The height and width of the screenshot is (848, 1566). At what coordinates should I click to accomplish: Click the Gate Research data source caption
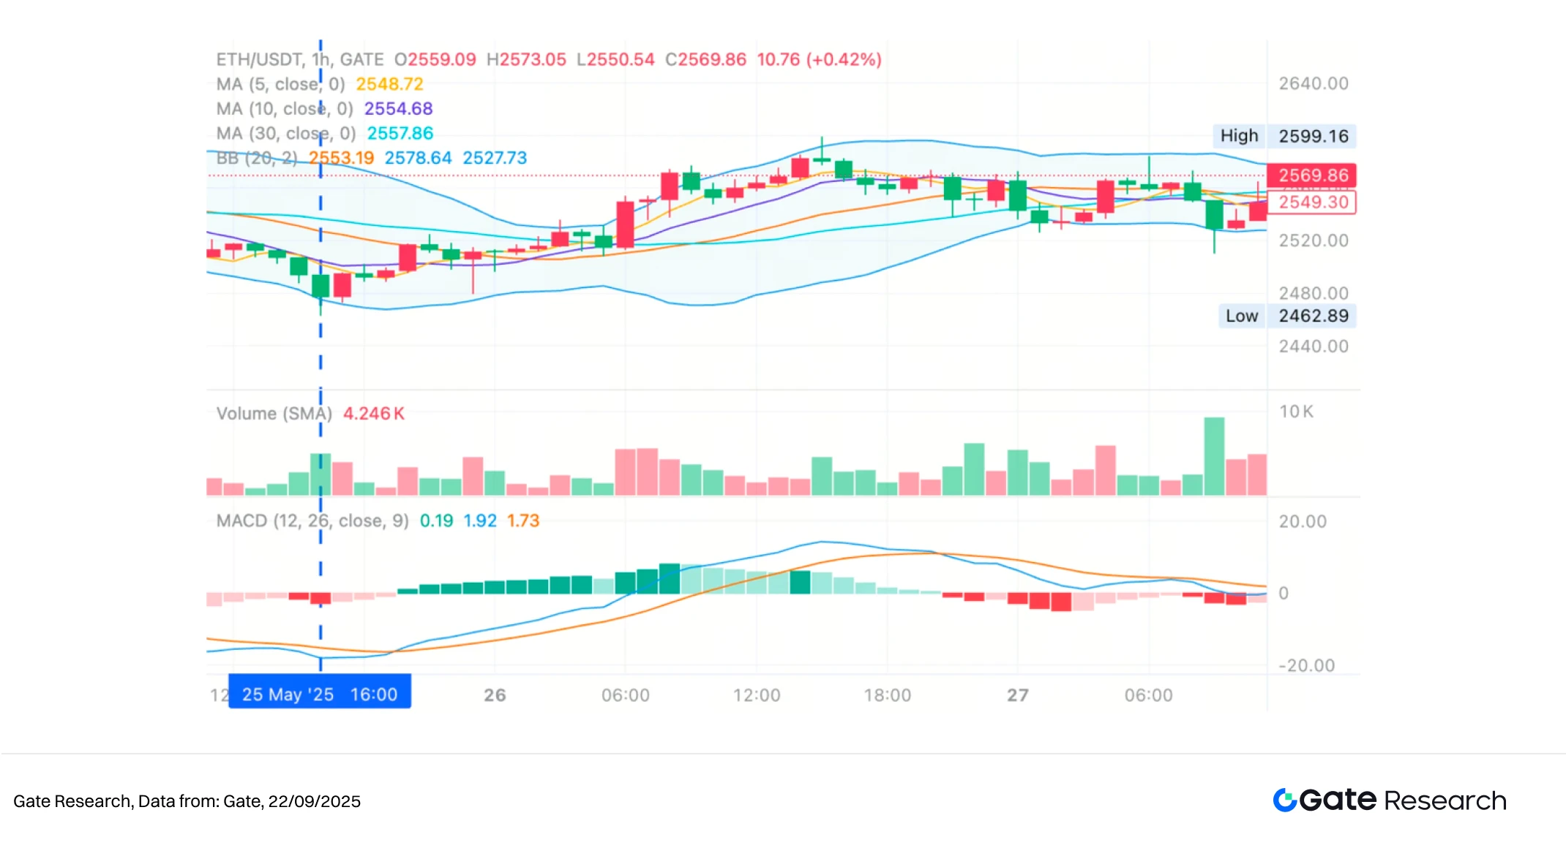click(x=187, y=801)
